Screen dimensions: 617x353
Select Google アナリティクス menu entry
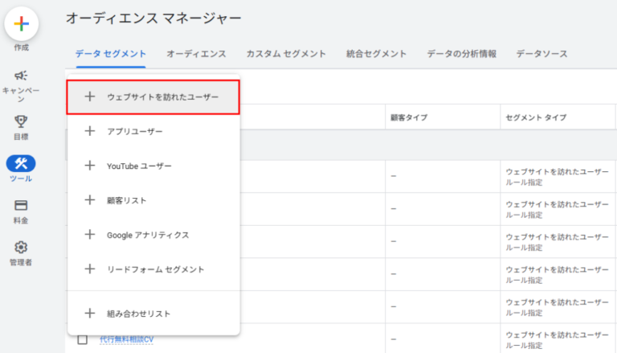pos(153,235)
